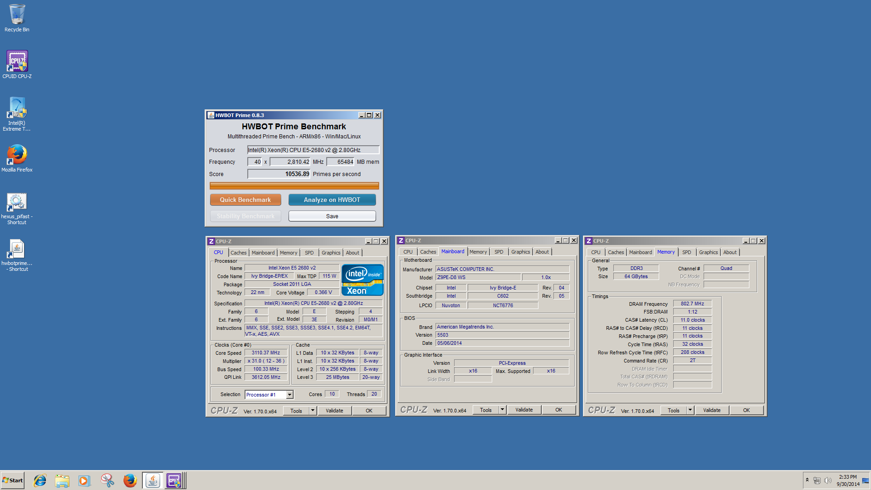The width and height of the screenshot is (871, 490).
Task: Click the Z icon of Memory CPU-Z window
Action: (x=589, y=241)
